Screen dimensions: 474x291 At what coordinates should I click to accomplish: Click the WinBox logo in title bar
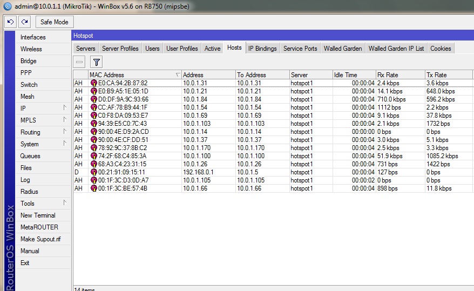pos(8,6)
